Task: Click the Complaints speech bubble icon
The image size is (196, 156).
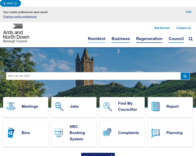Action: (x=107, y=133)
